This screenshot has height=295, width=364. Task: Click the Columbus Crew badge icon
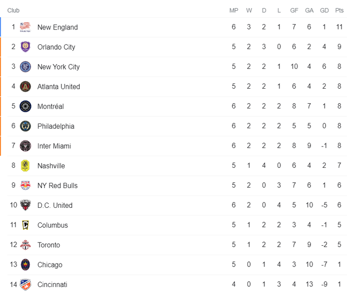coord(25,225)
